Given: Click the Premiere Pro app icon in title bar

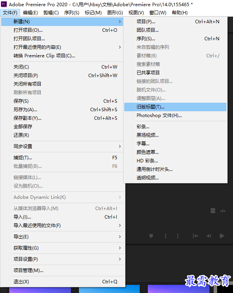Looking at the screenshot, I should [4, 4].
